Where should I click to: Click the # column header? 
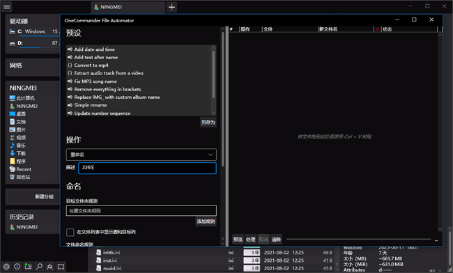point(233,29)
